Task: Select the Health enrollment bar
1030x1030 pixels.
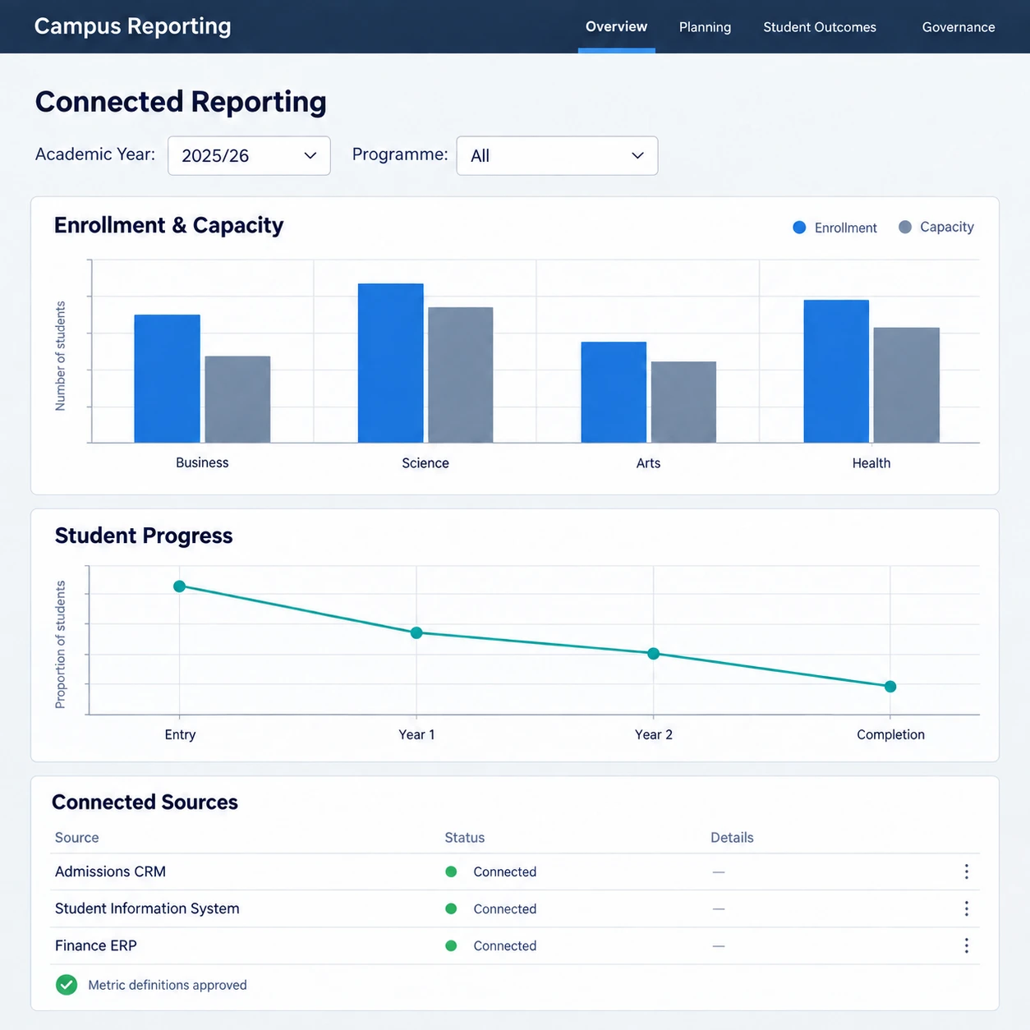Action: pyautogui.click(x=836, y=371)
